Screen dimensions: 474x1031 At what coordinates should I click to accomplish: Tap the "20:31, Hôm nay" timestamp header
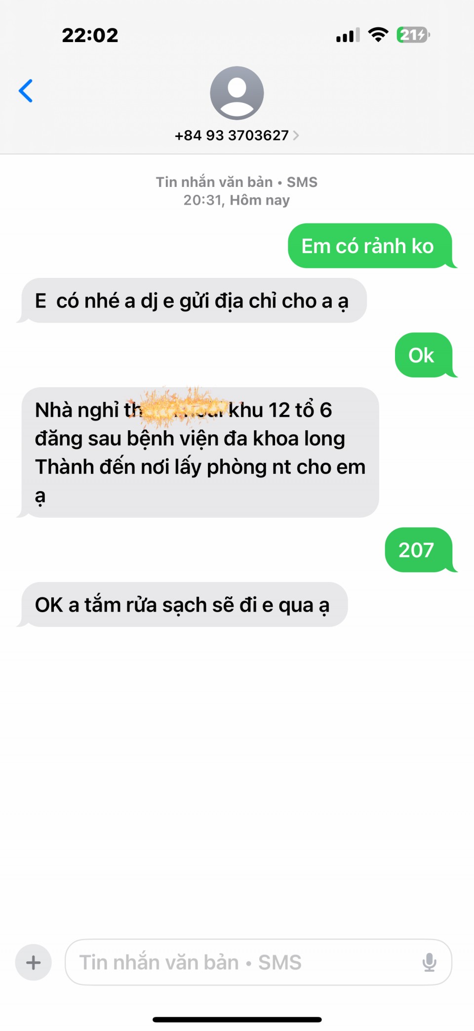[x=237, y=200]
